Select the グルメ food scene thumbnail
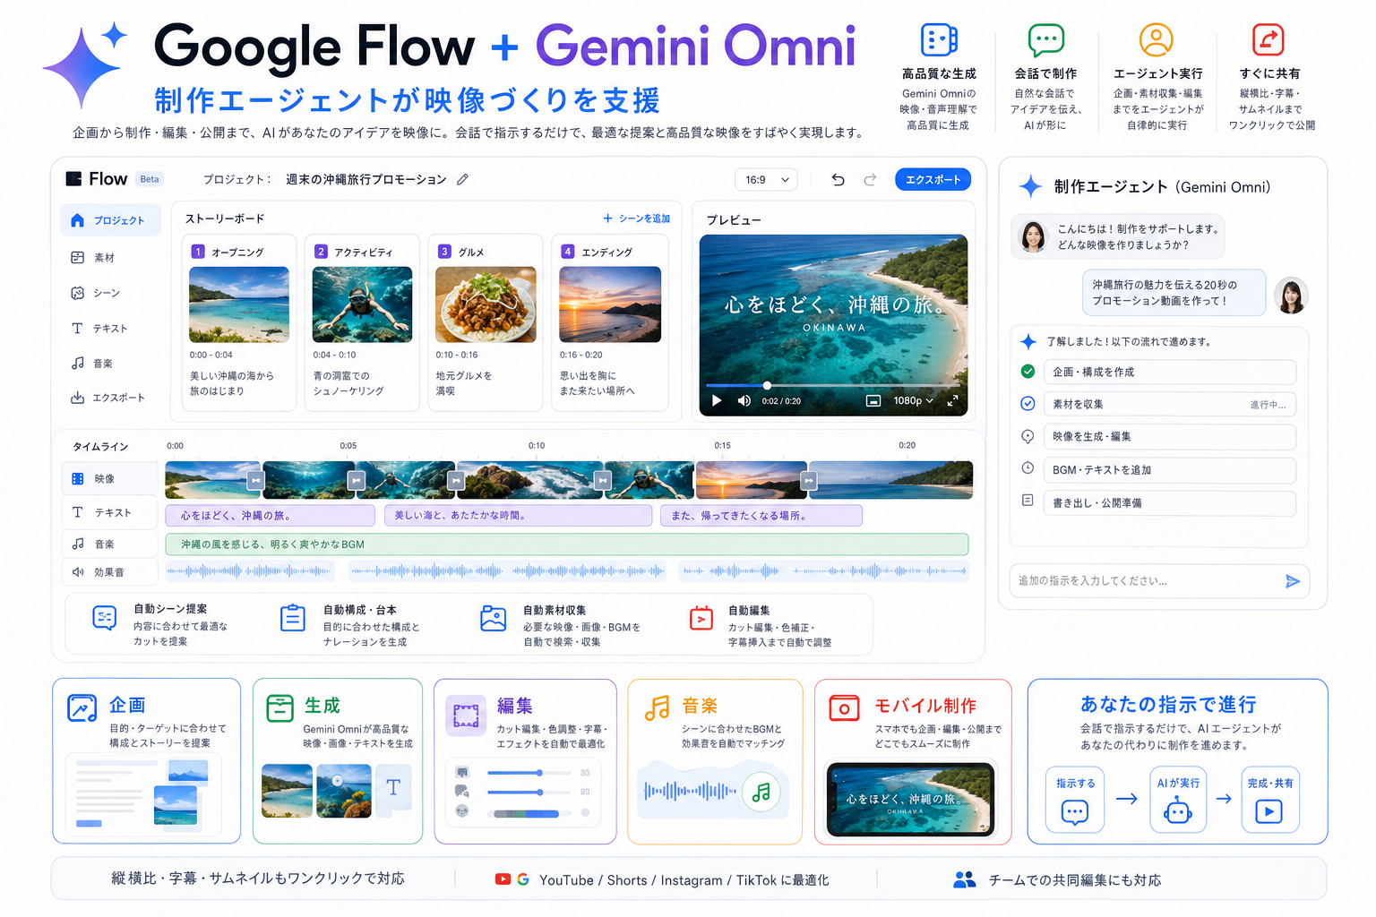This screenshot has width=1376, height=917. [x=486, y=304]
